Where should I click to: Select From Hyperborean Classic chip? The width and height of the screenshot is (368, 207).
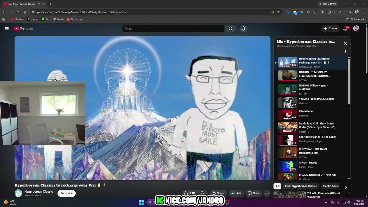pyautogui.click(x=301, y=186)
